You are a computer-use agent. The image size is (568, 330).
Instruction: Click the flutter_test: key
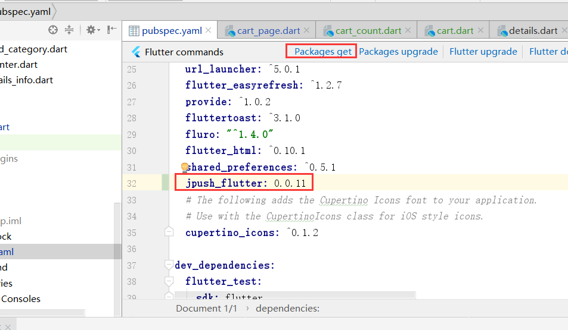click(x=223, y=281)
